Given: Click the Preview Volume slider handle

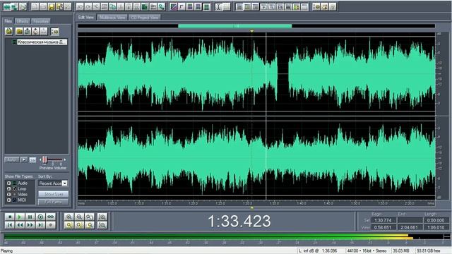Looking at the screenshot, I should click(44, 159).
